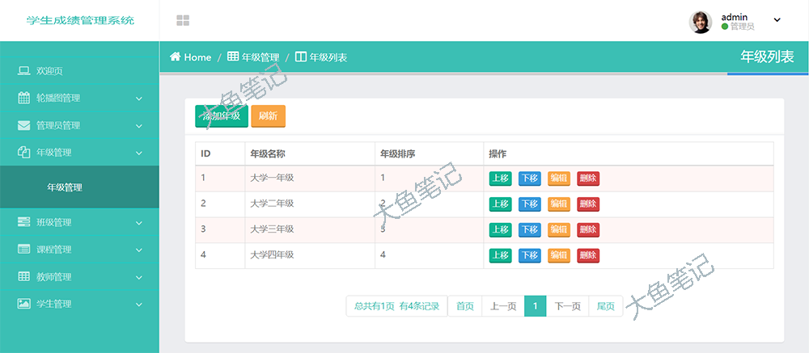This screenshot has width=809, height=353.
Task: Open the admin user dropdown arrow
Action: [777, 20]
